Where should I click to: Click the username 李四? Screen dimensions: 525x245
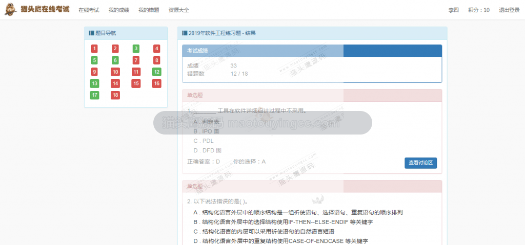(454, 10)
